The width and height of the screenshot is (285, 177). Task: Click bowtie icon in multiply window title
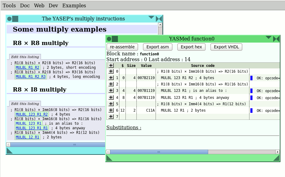(x=159, y=19)
